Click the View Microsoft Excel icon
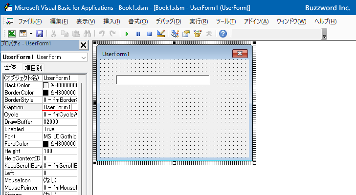The height and width of the screenshot is (195, 356). pyautogui.click(x=12, y=34)
